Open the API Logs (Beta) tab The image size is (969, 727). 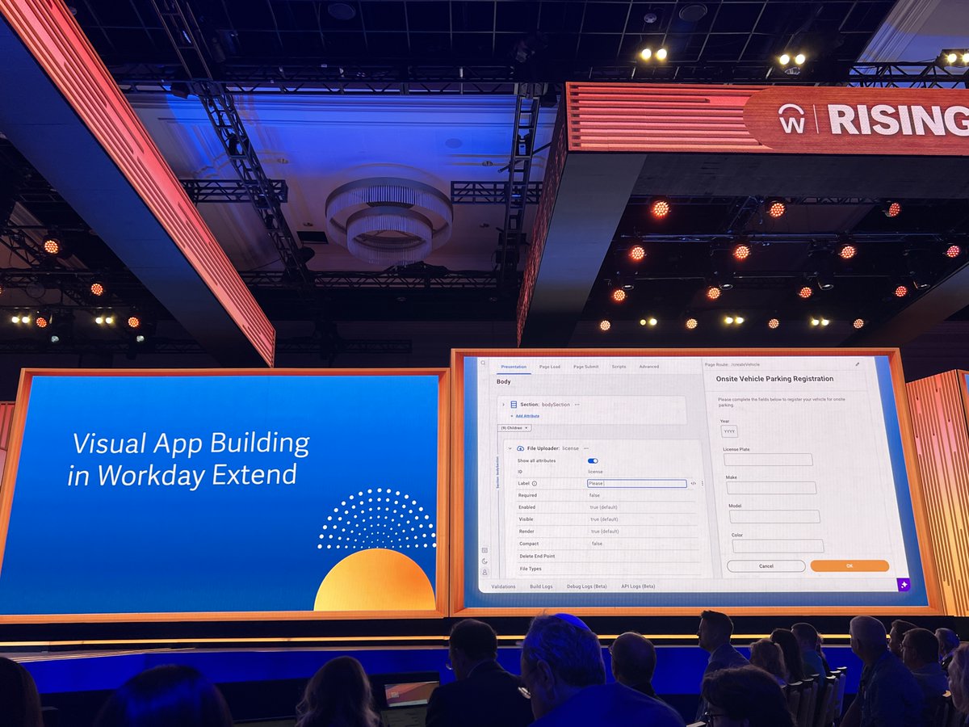(638, 586)
